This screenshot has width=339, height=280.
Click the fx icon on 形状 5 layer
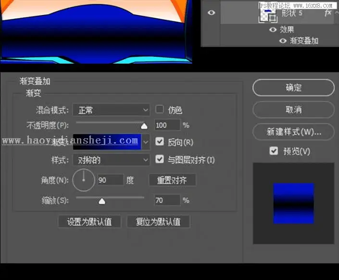tap(328, 13)
